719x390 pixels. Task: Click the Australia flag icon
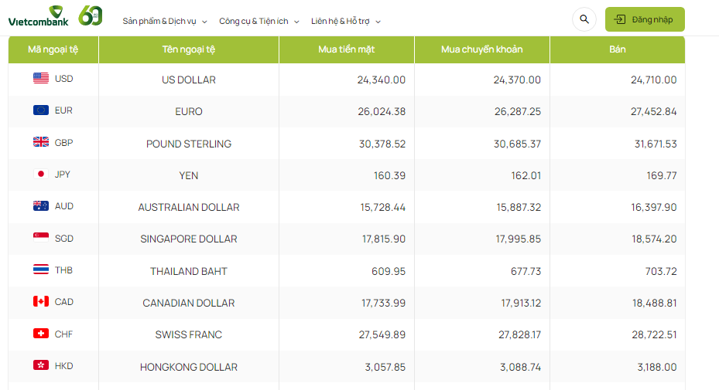[x=41, y=206]
